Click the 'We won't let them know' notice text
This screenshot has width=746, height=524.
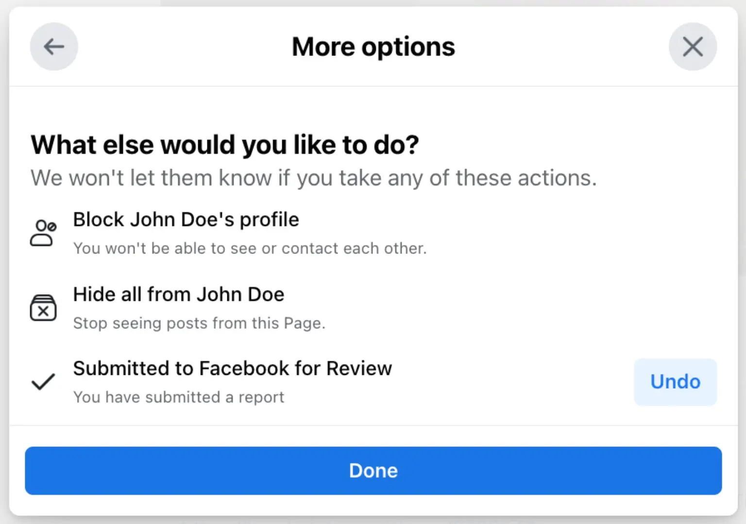click(x=313, y=178)
